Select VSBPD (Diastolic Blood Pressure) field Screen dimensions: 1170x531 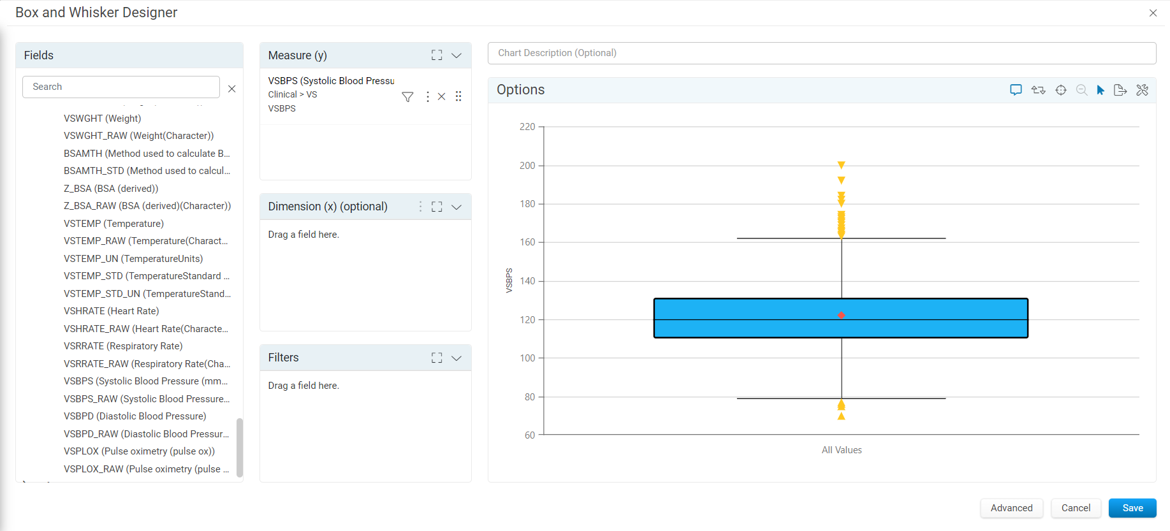pyautogui.click(x=135, y=416)
